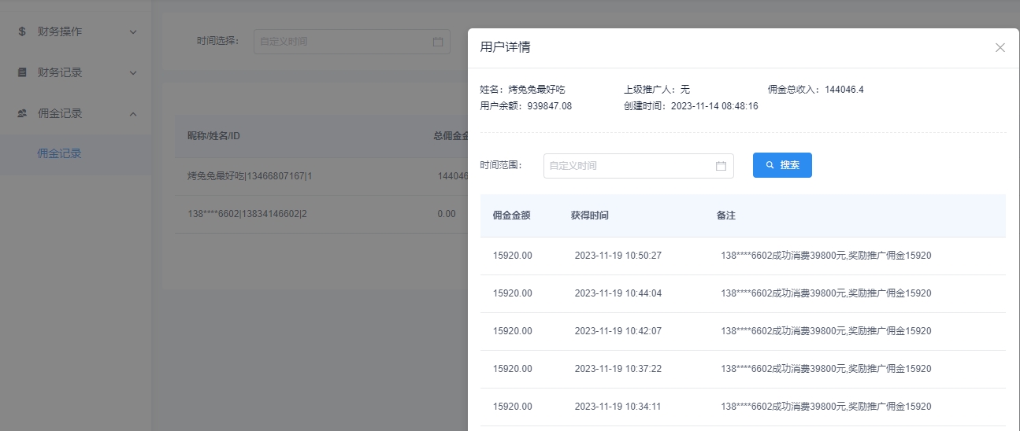Click the users icon beside 佣金记录 menu
1020x431 pixels.
tap(22, 113)
